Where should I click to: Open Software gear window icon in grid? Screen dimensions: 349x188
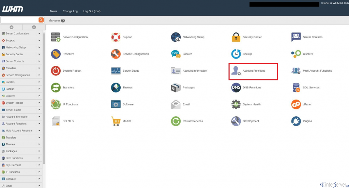116,104
